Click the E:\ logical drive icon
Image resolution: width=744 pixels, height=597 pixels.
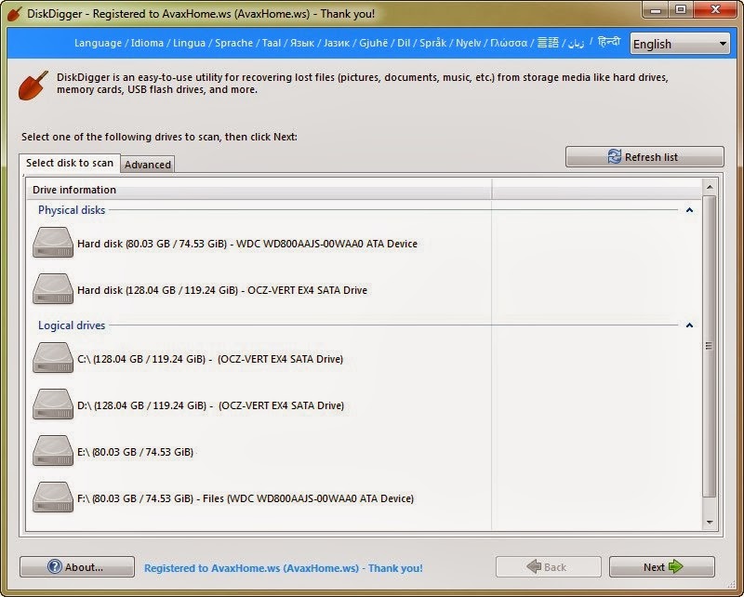tap(53, 451)
